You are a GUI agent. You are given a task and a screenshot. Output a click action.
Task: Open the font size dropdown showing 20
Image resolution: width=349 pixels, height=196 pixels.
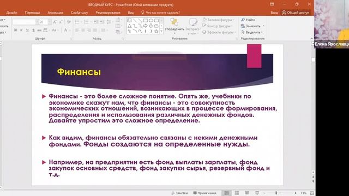click(50, 22)
